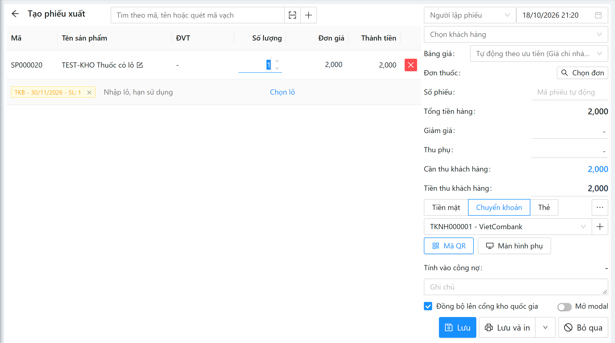Click Chọn đơn prescription search
The width and height of the screenshot is (615, 343).
click(x=583, y=73)
